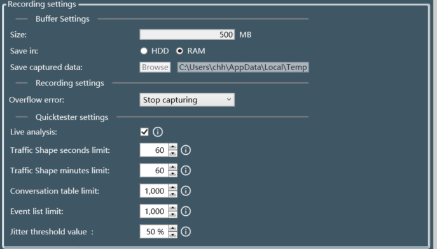This screenshot has width=437, height=249.
Task: Click the buffer Size input field
Action: point(187,34)
